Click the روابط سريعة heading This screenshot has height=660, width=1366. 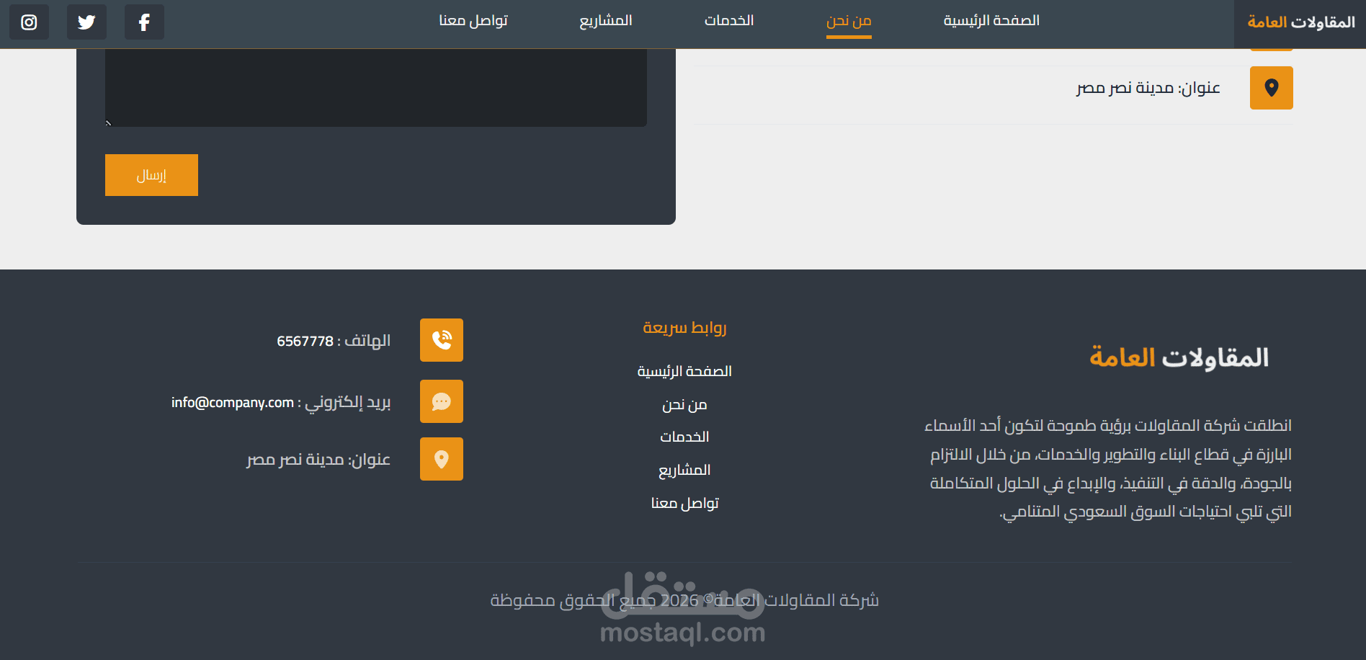tap(684, 328)
